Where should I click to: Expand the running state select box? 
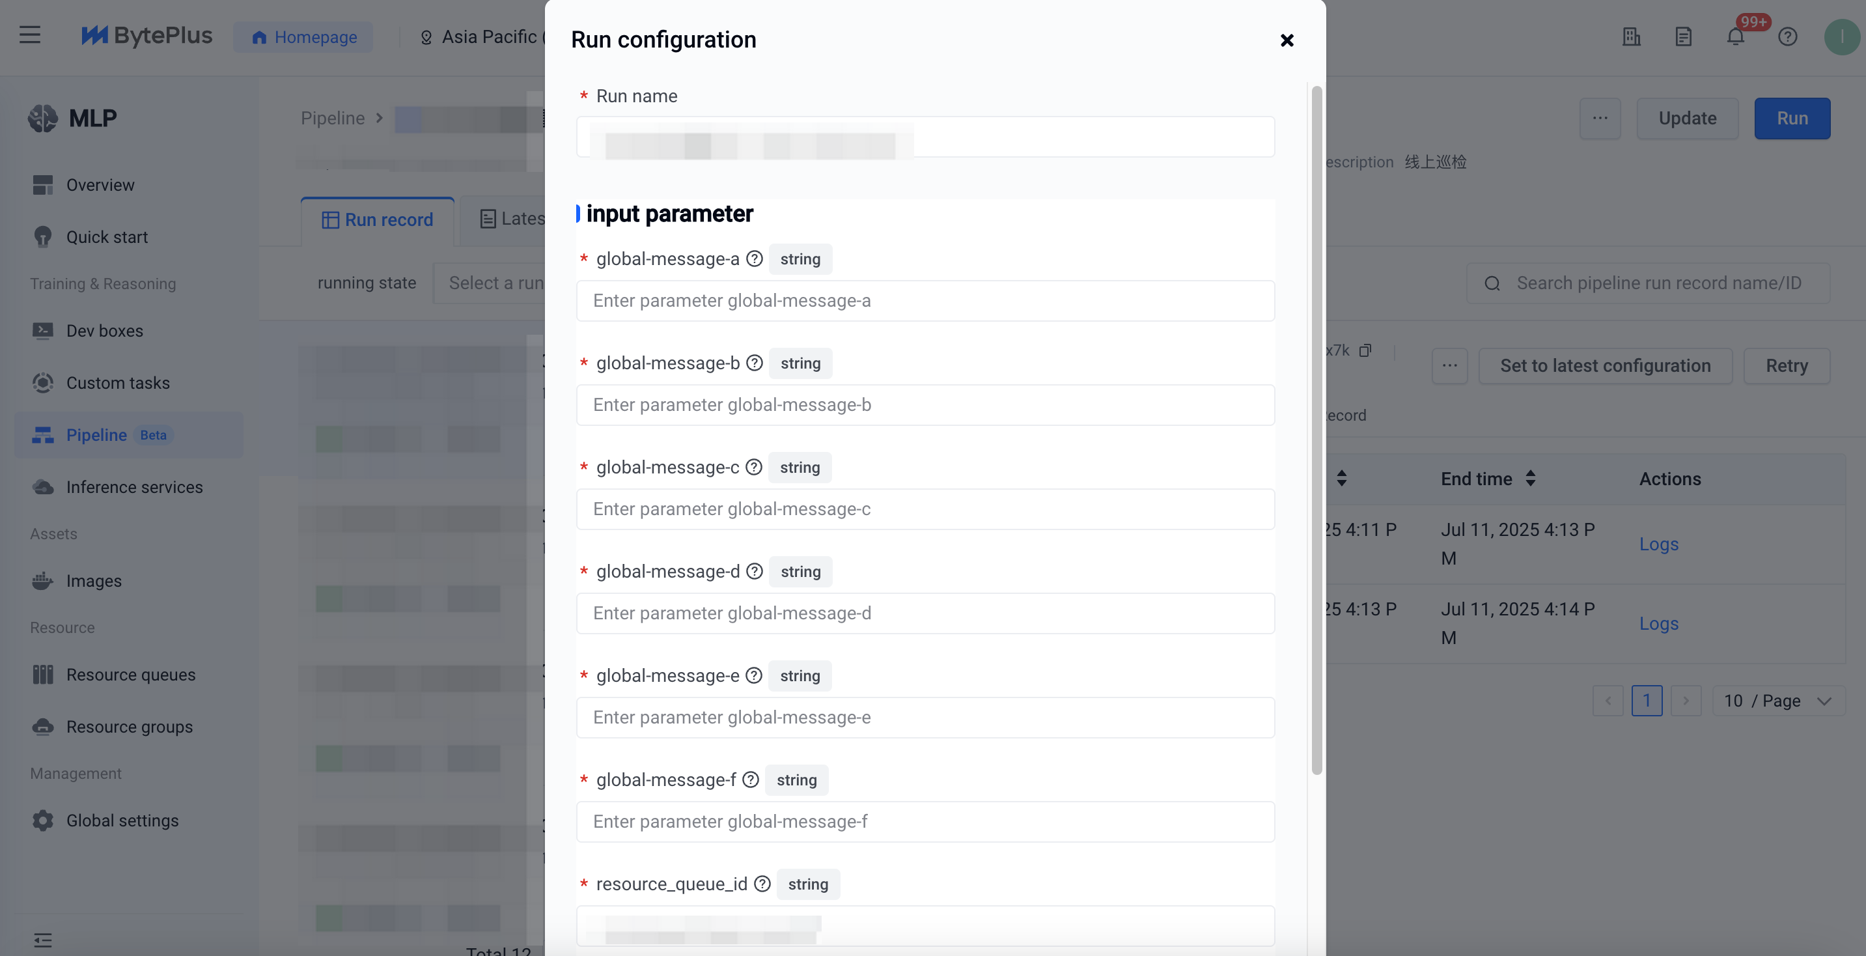click(490, 283)
